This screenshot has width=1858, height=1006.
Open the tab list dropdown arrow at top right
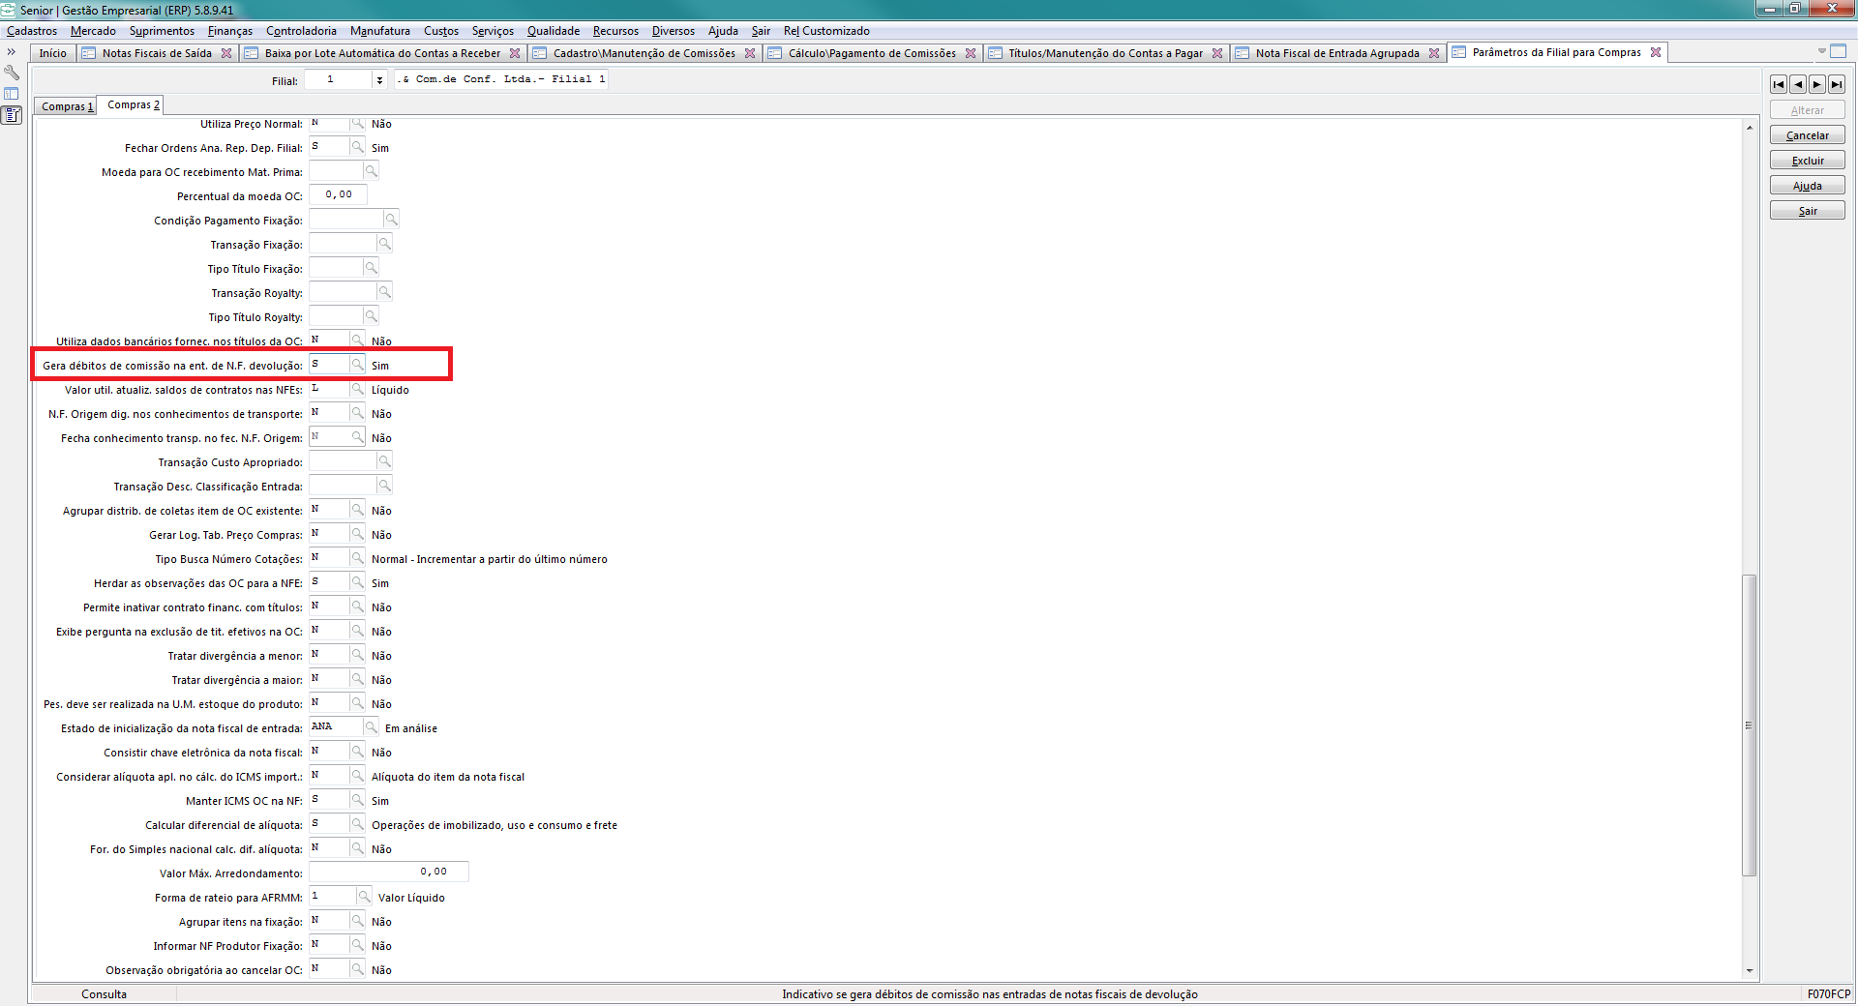[1821, 51]
